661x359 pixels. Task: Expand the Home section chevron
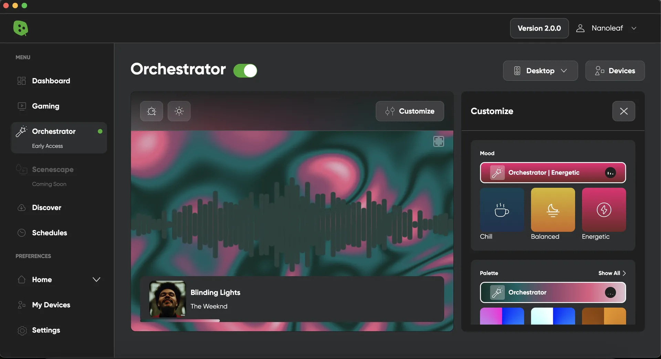coord(96,279)
